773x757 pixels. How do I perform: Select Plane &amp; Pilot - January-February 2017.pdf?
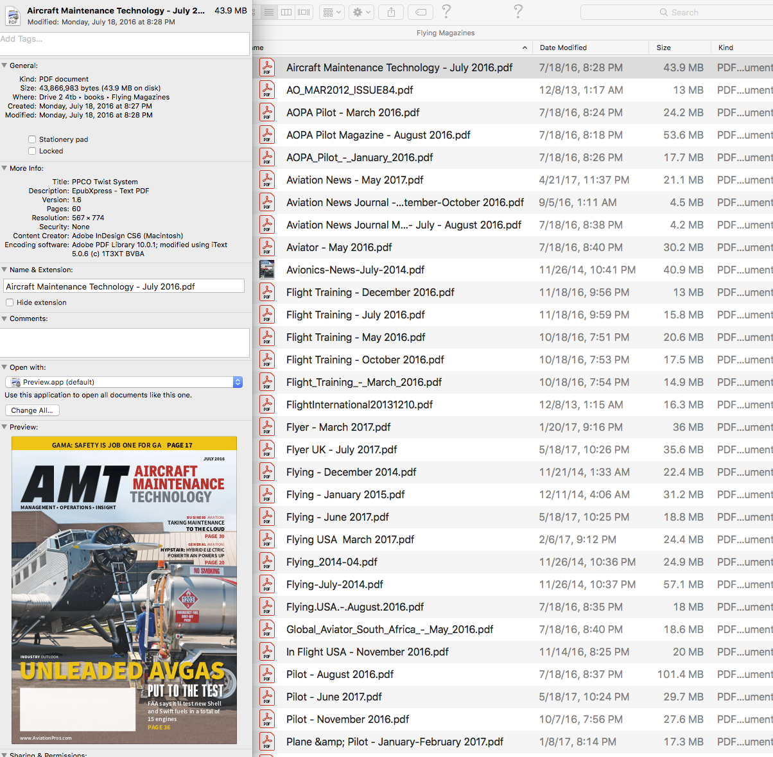(x=395, y=742)
